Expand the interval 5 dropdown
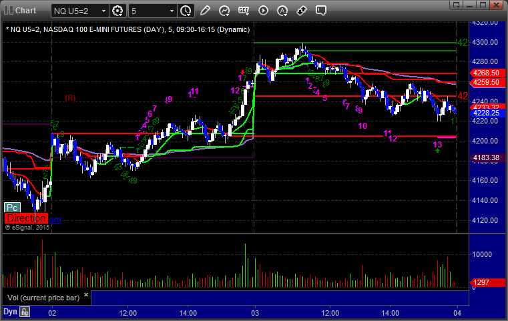The image size is (508, 321). coord(172,11)
